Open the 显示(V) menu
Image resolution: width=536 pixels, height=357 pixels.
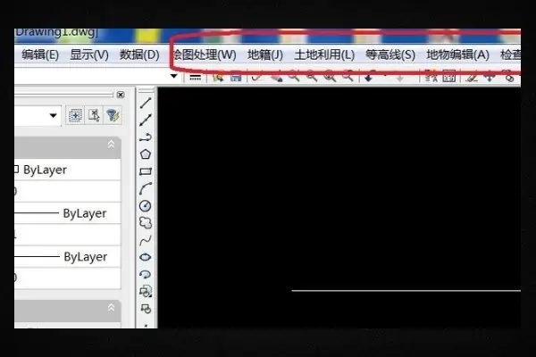89,54
